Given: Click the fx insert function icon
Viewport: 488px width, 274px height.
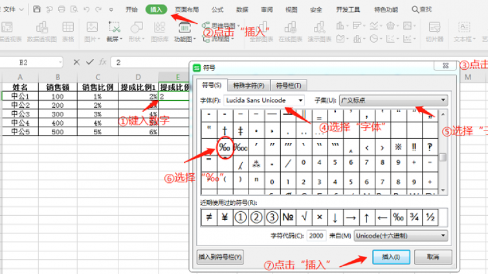Looking at the screenshot, I should click(x=103, y=63).
